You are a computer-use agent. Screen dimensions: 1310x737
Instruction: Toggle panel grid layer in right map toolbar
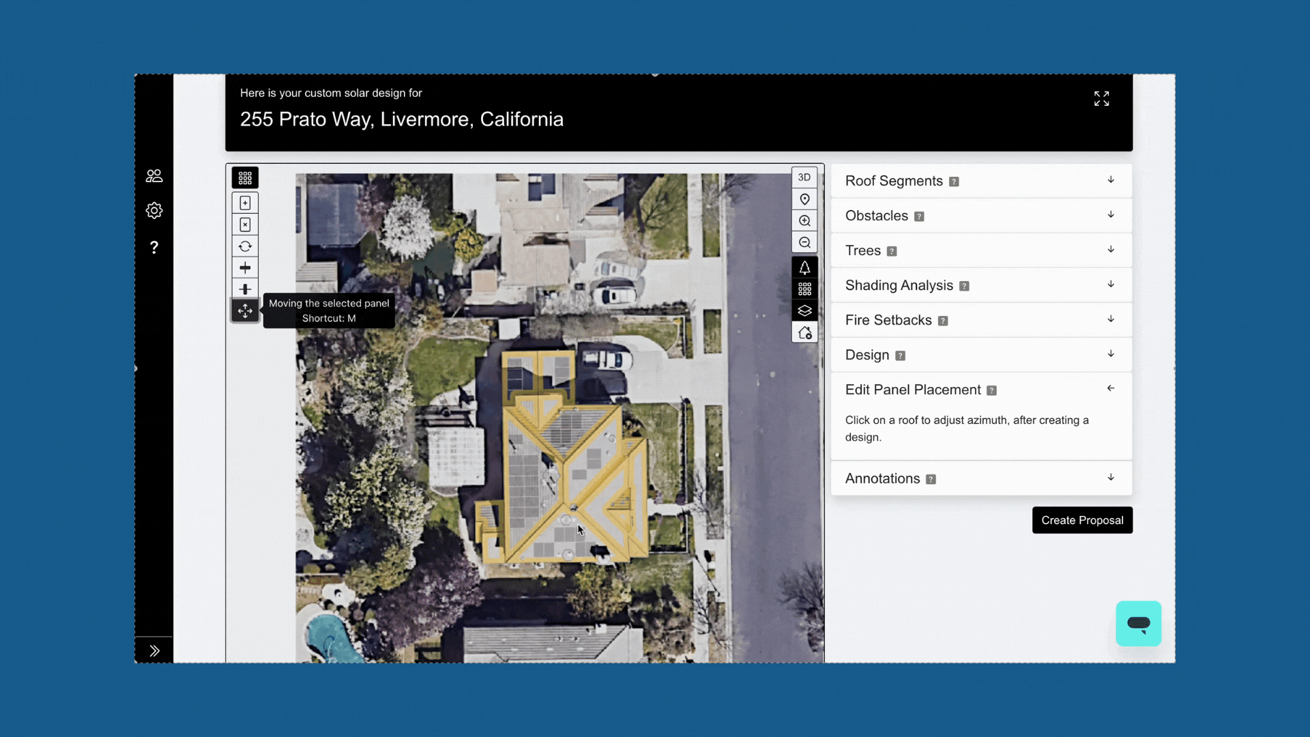pos(804,289)
